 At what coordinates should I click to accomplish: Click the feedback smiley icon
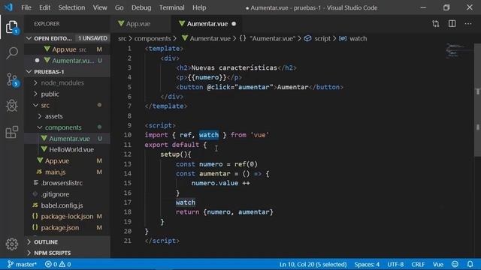455,264
